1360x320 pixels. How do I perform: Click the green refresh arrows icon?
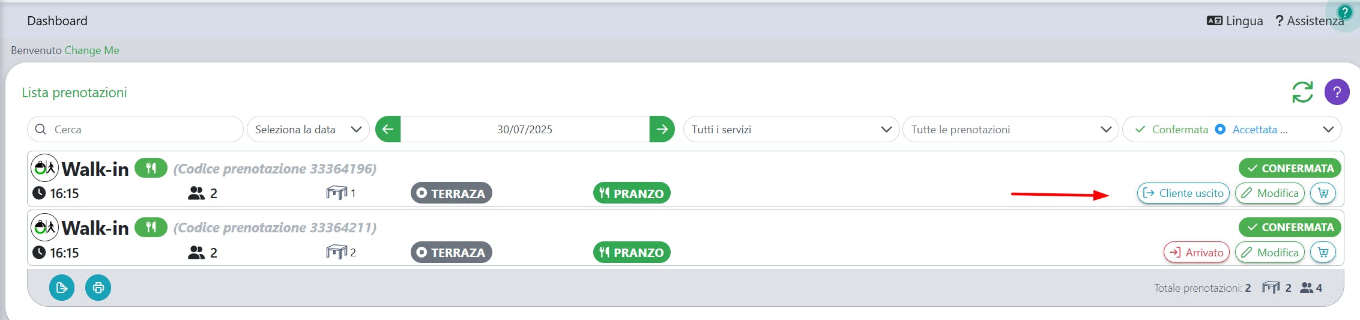click(x=1302, y=92)
